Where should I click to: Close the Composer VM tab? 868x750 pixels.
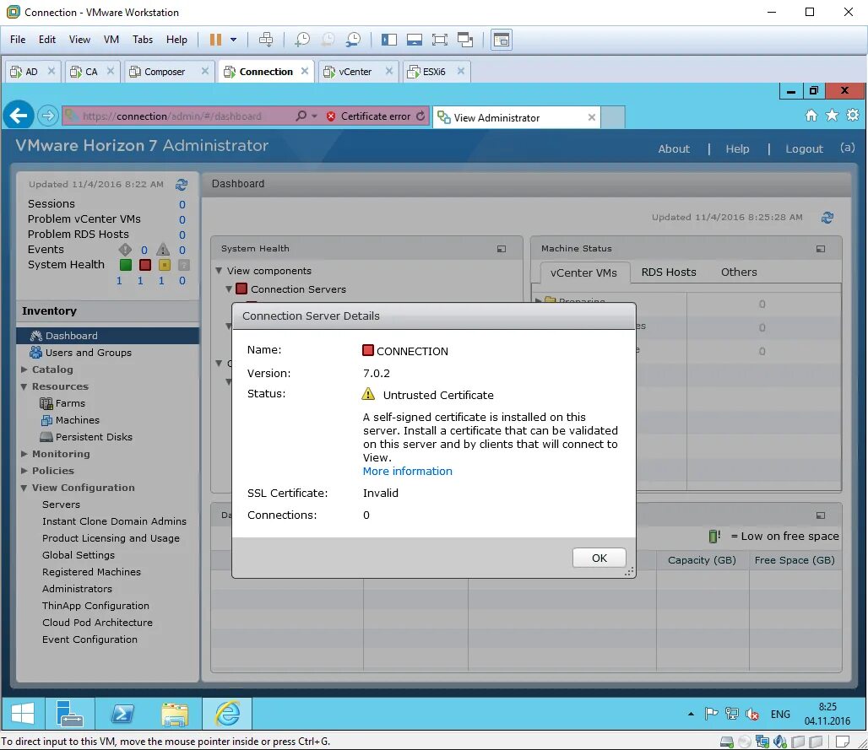205,71
